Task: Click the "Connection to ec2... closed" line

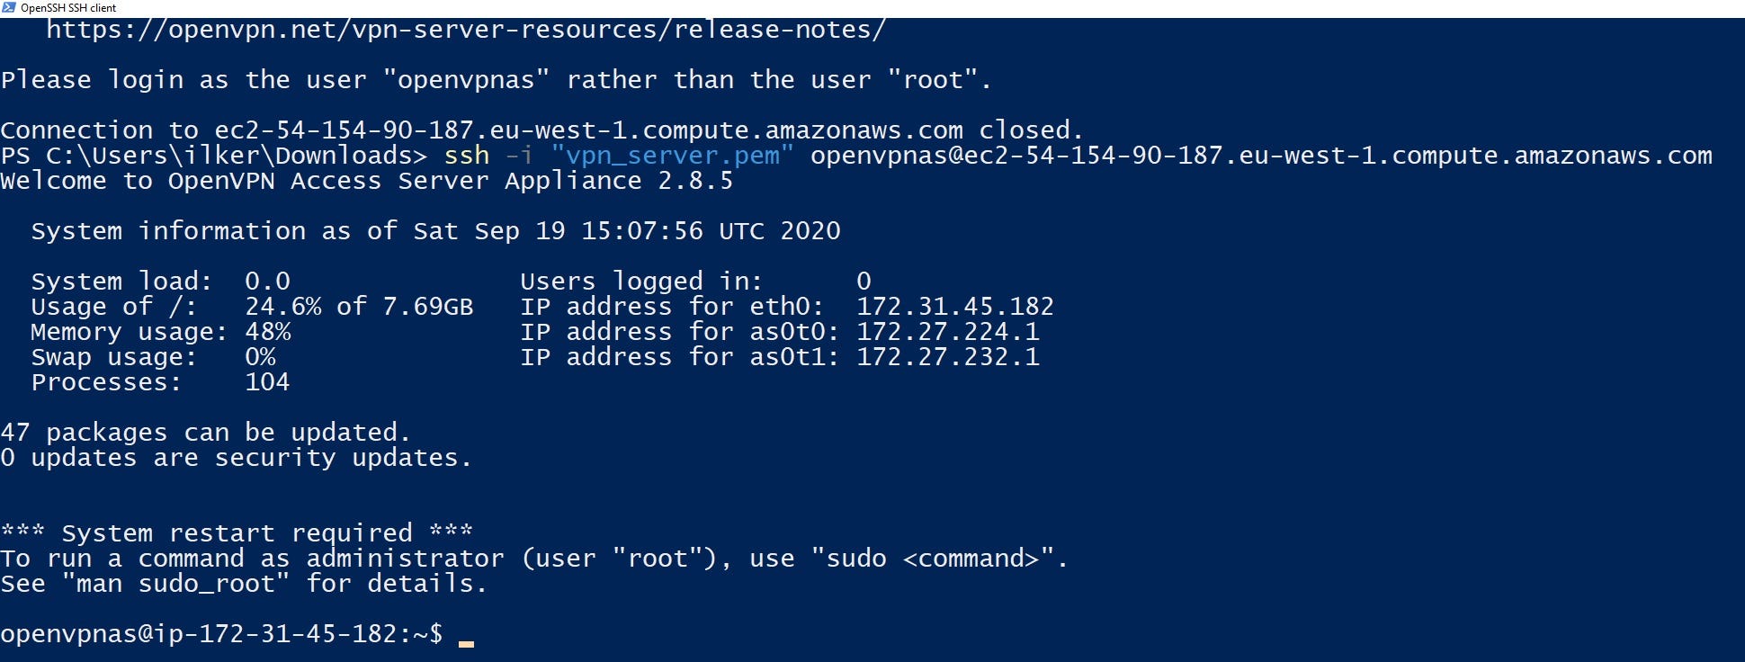Action: point(542,130)
